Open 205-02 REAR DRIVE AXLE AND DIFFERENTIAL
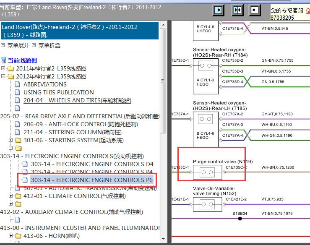Screen dimensions: 310x245 (80, 116)
